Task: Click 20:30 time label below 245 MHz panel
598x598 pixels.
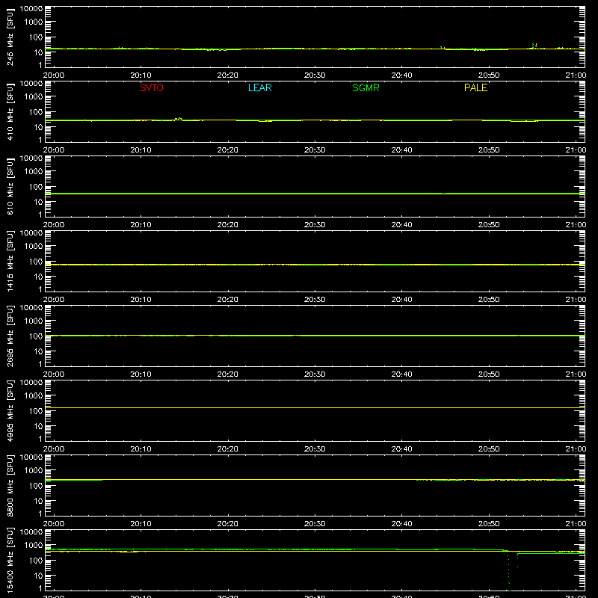Action: [x=315, y=75]
